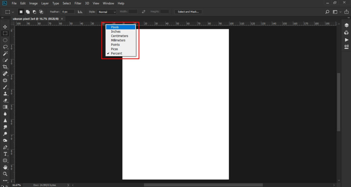The width and height of the screenshot is (351, 187).
Task: Select the Crop tool
Action: coord(5,67)
